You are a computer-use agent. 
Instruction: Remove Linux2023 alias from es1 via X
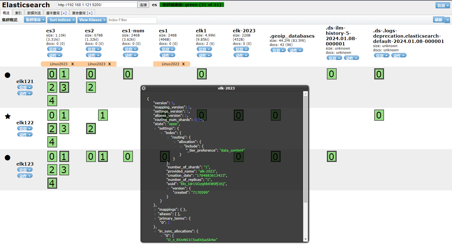click(183, 64)
